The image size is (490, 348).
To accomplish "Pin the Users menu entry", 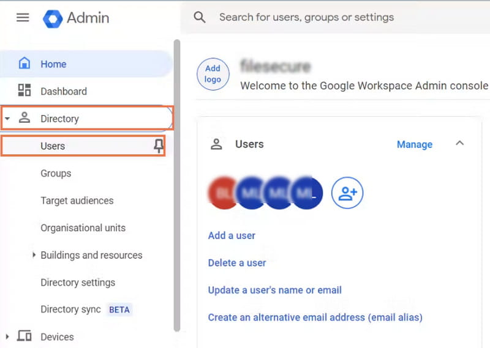I will coord(159,146).
